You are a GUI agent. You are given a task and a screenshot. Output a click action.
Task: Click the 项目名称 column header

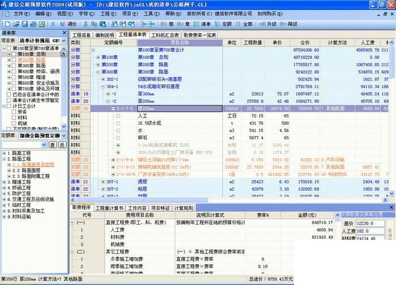coord(179,42)
